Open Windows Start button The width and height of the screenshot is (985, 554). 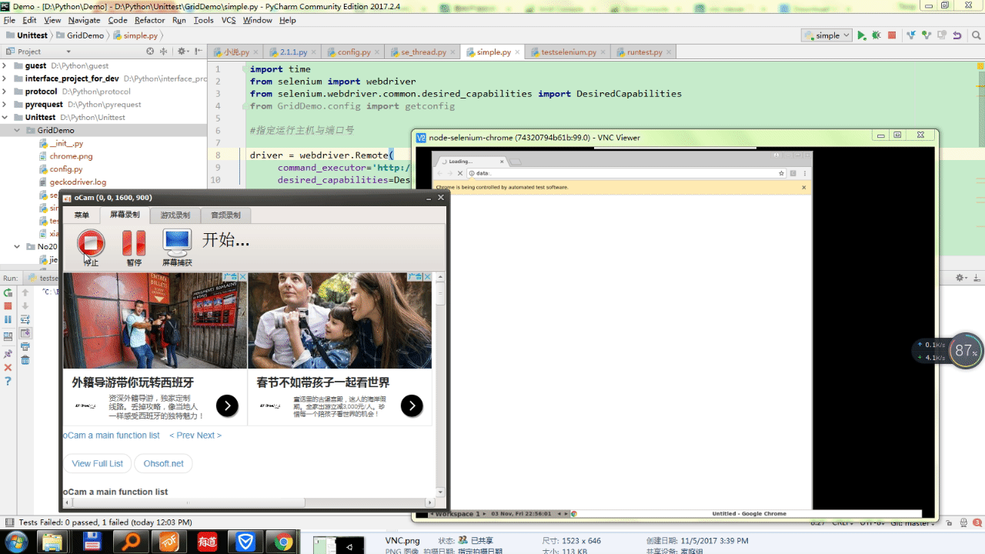click(x=15, y=542)
